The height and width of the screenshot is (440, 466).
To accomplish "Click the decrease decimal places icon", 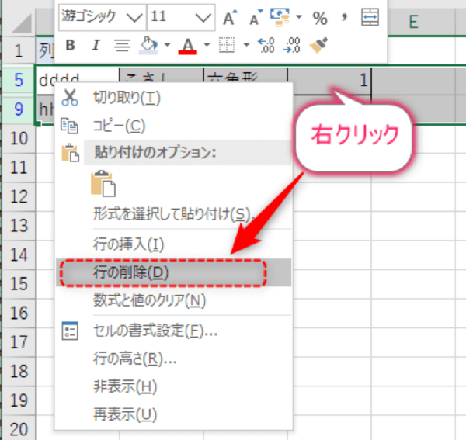I will point(292,45).
